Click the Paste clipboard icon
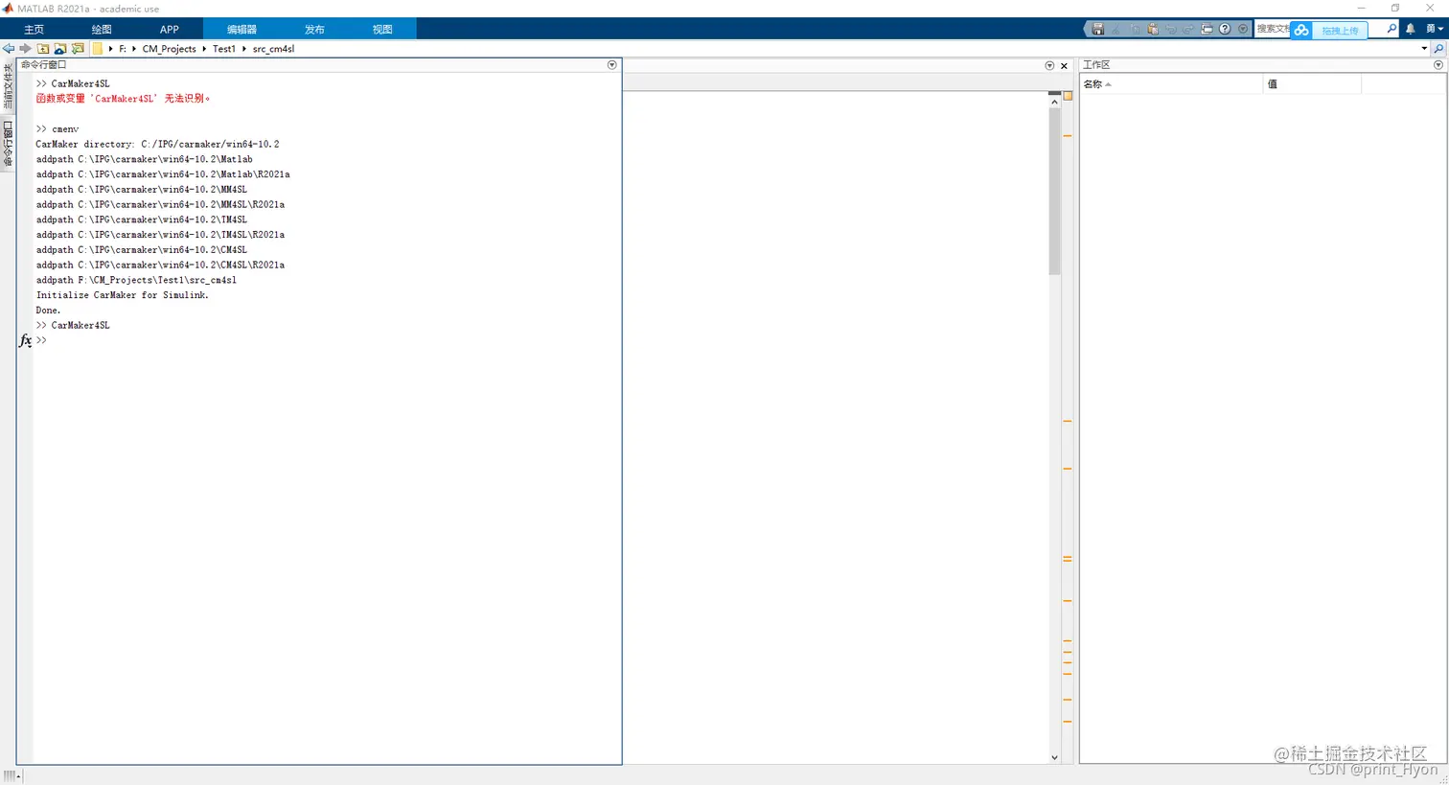 (x=1153, y=30)
